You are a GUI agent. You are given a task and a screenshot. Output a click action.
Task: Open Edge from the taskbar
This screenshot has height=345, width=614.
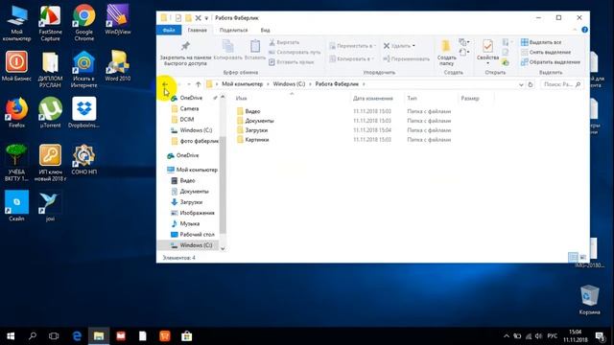click(77, 336)
